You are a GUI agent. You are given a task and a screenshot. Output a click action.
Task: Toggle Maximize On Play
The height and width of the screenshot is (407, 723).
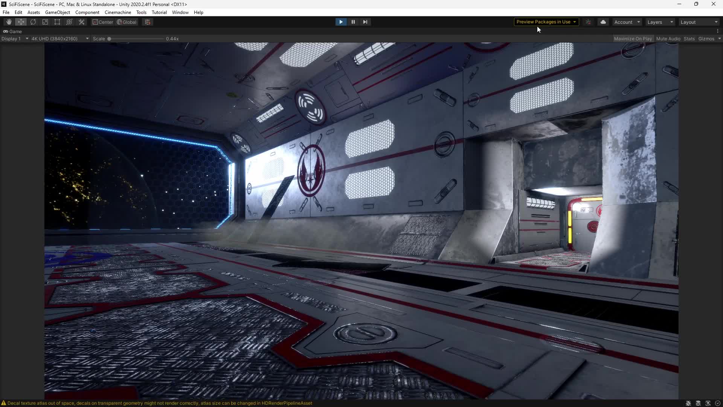tap(633, 39)
